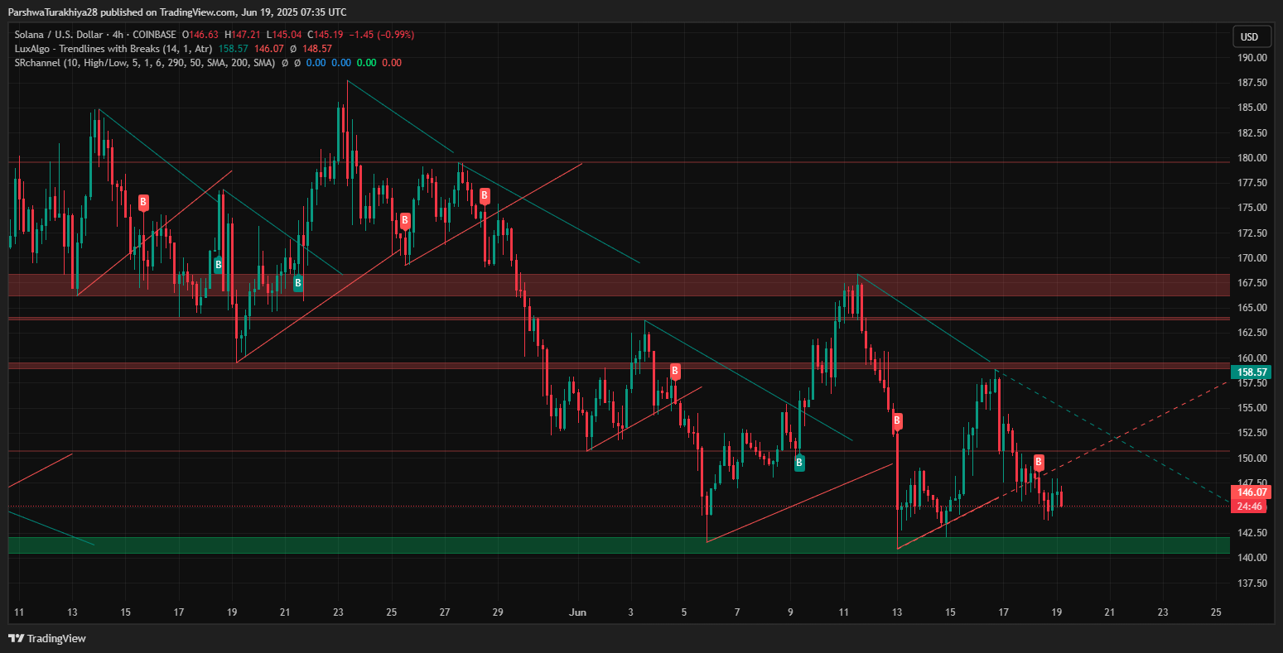Image resolution: width=1283 pixels, height=653 pixels.
Task: Select the red B marker near June 18
Action: [1039, 463]
